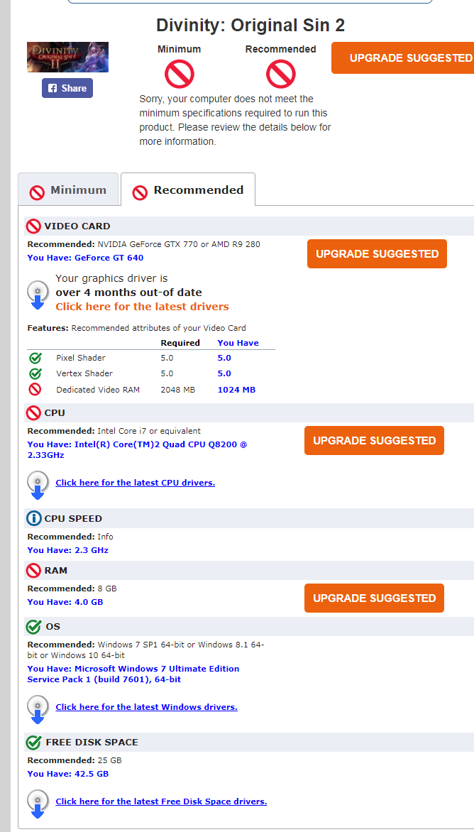Screen dimensions: 474x832
Task: Click the CPU Speed info icon
Action: coord(33,518)
